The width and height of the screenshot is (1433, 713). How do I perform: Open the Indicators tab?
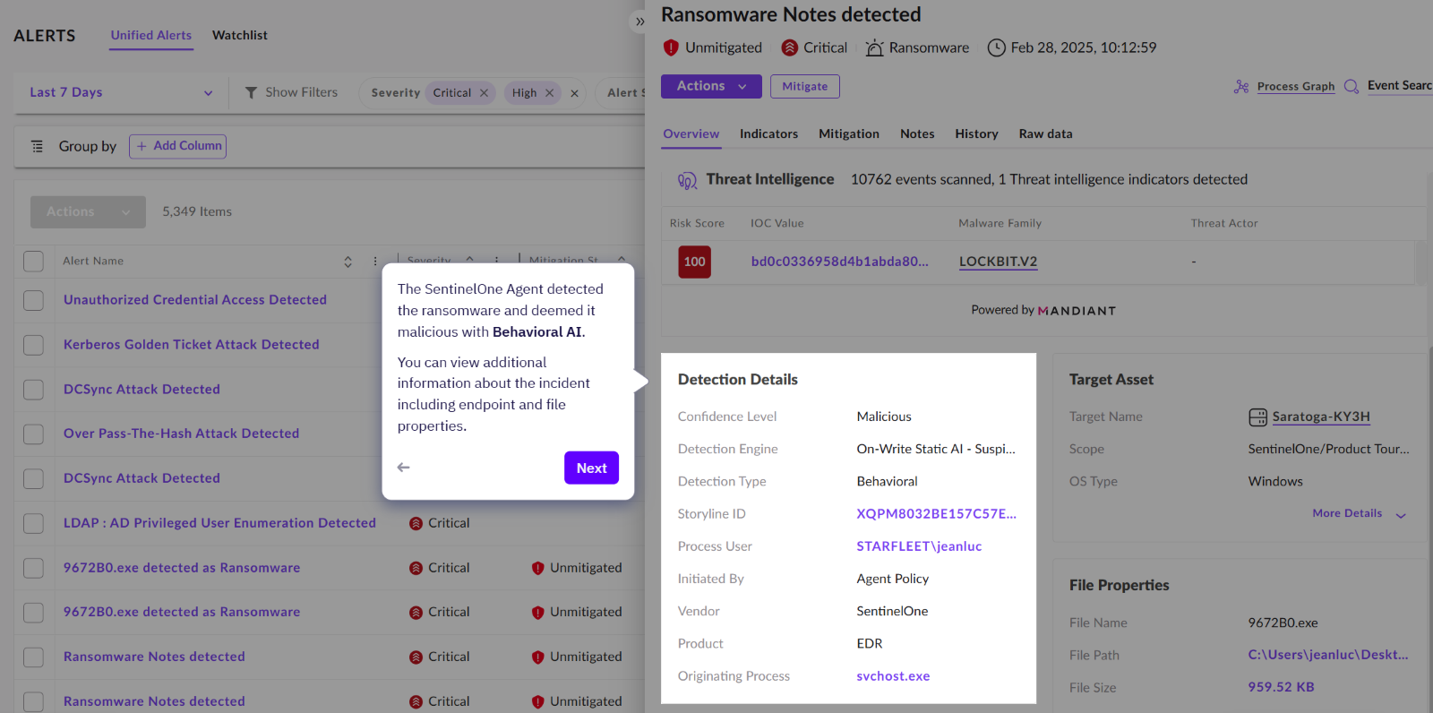click(768, 134)
